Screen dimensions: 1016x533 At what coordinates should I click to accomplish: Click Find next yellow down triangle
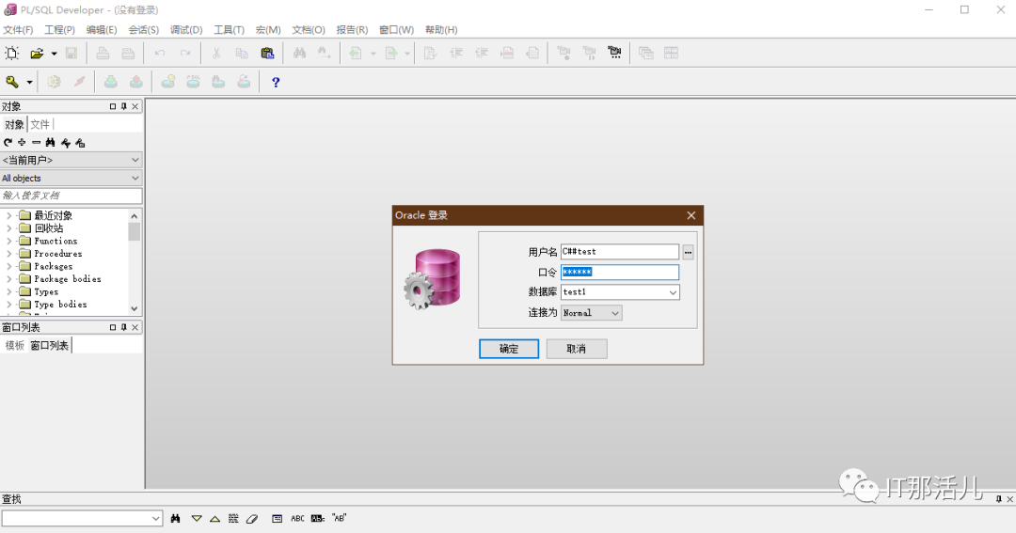click(197, 518)
